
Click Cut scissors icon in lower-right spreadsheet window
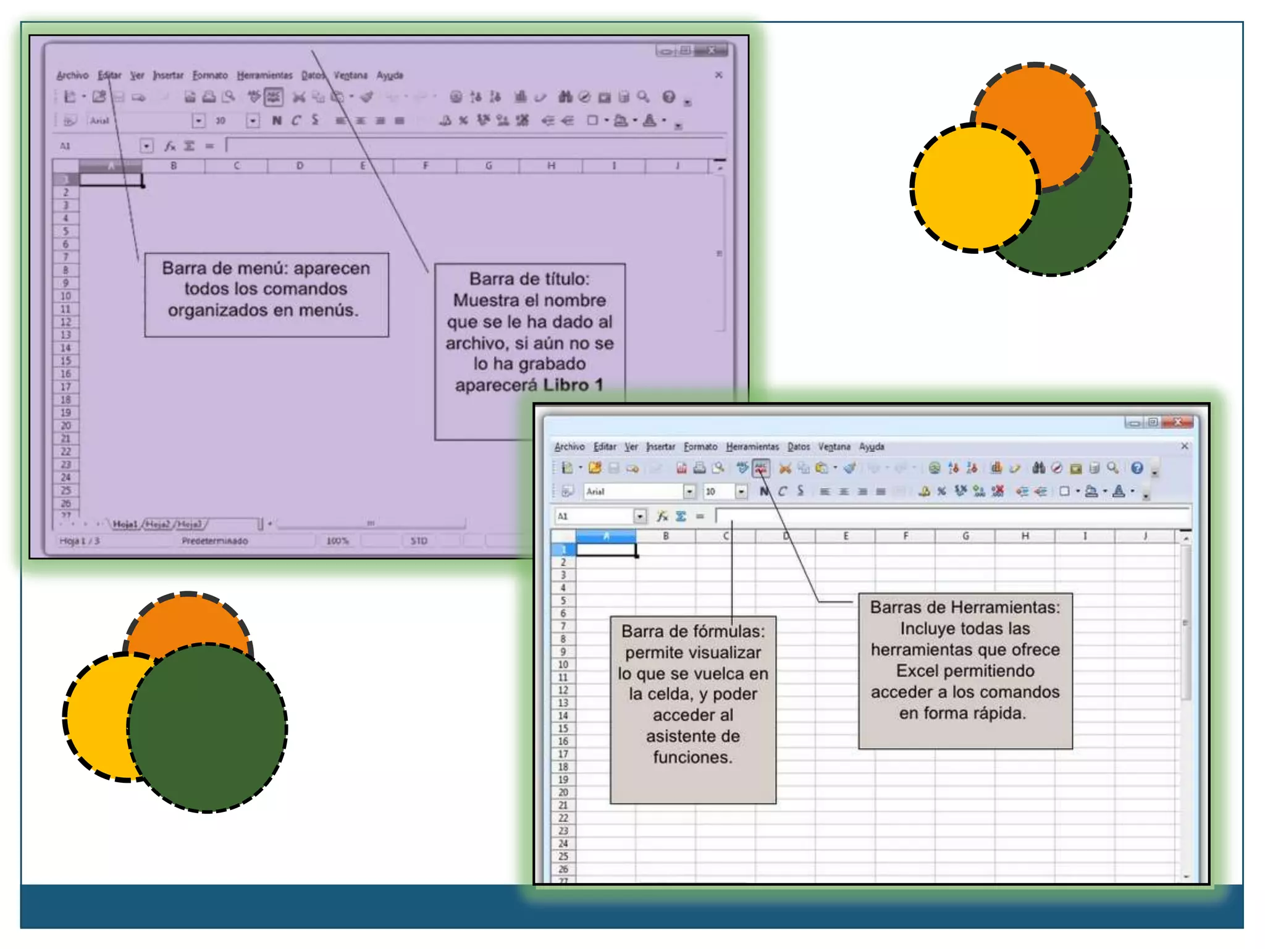785,468
